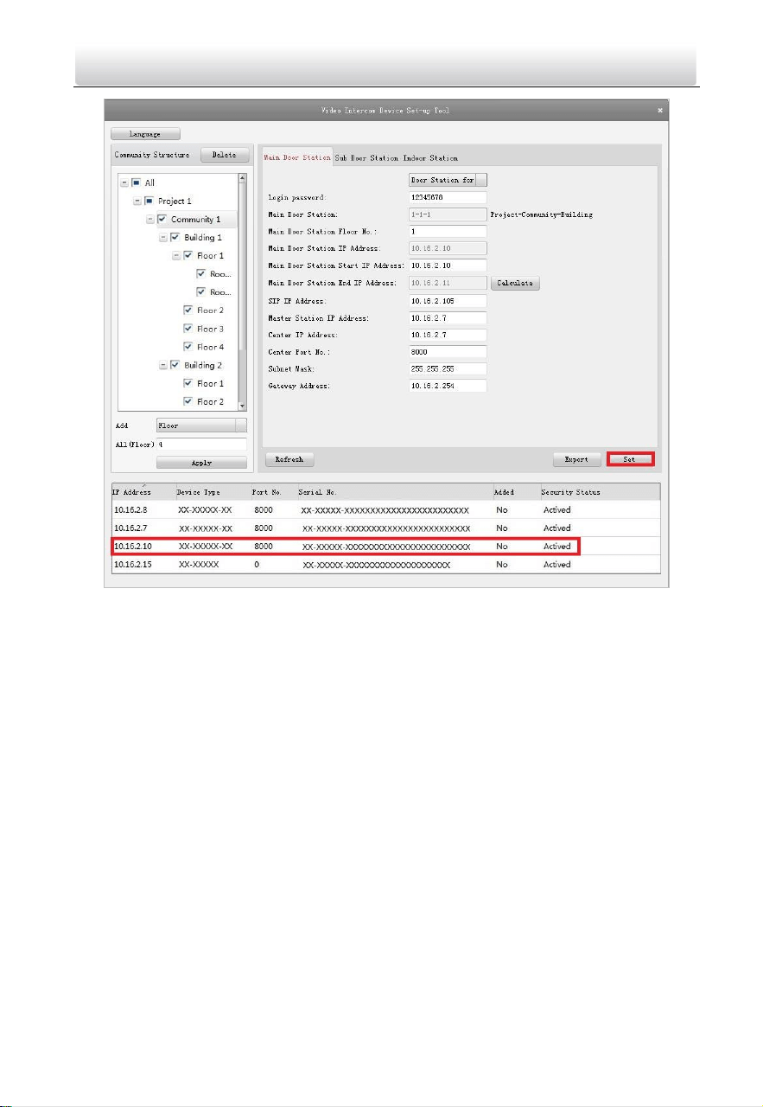
Task: Sort by Security Status column header
Action: (x=599, y=492)
